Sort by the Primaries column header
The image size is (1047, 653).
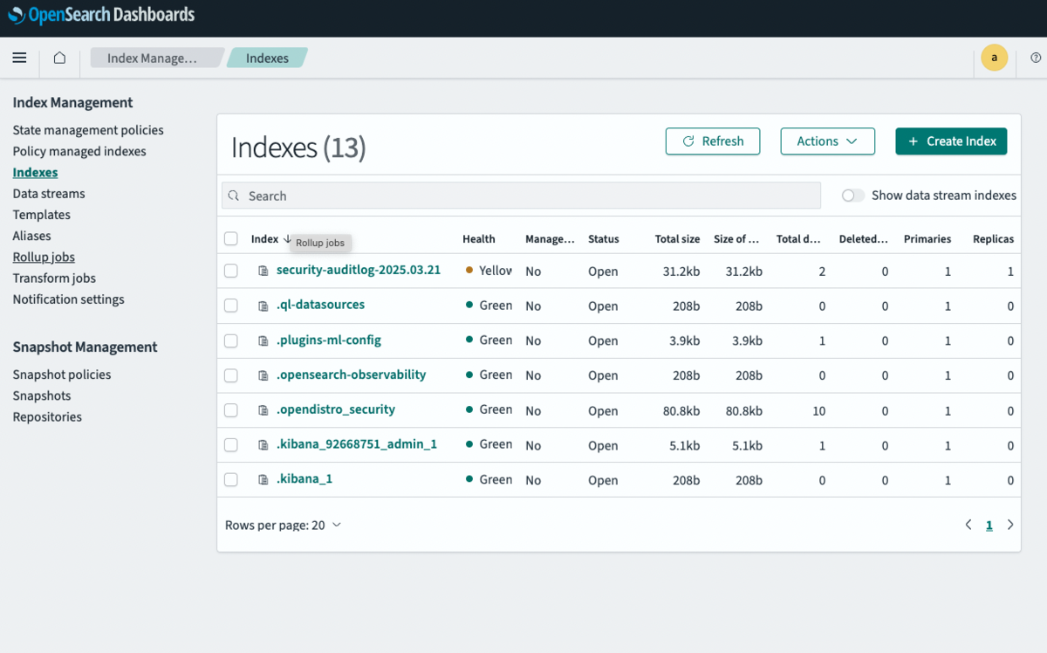click(x=927, y=239)
